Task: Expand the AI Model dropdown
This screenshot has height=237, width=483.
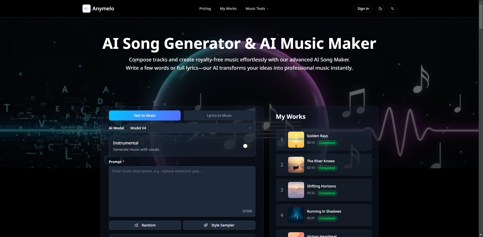Action: point(191,128)
